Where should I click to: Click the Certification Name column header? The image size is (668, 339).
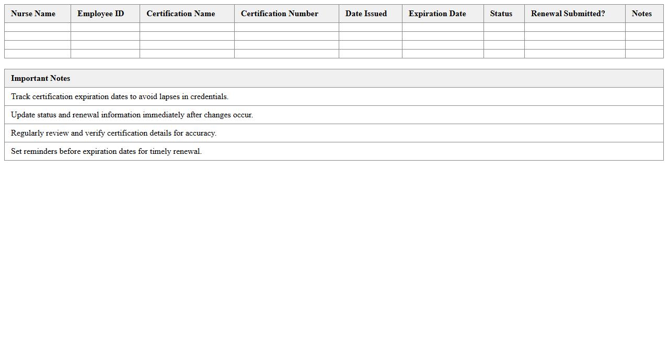coord(180,14)
